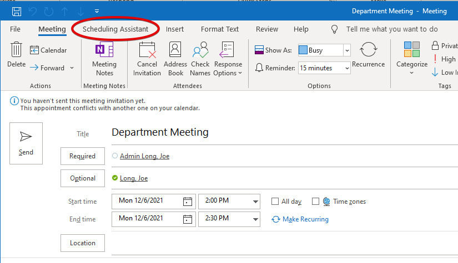The height and width of the screenshot is (263, 458).
Task: Click the Save icon in title bar
Action: 17,11
